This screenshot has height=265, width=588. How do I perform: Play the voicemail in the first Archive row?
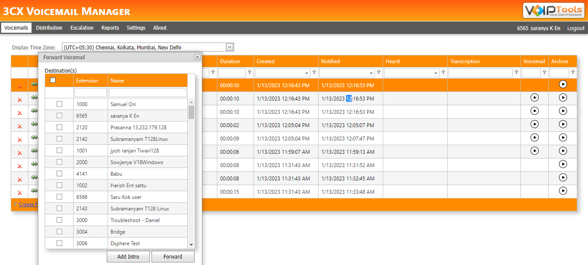563,84
